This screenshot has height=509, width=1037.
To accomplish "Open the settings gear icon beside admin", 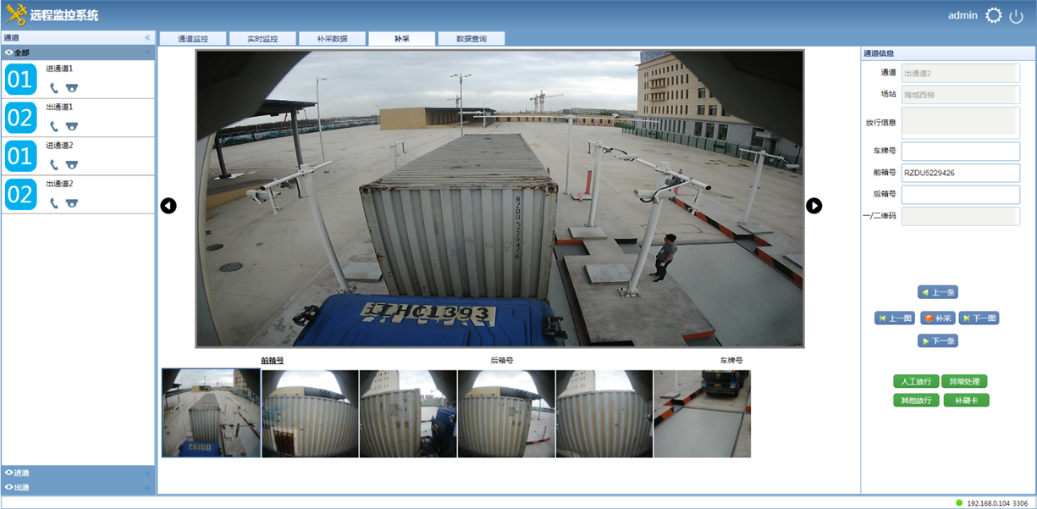I will 993,15.
